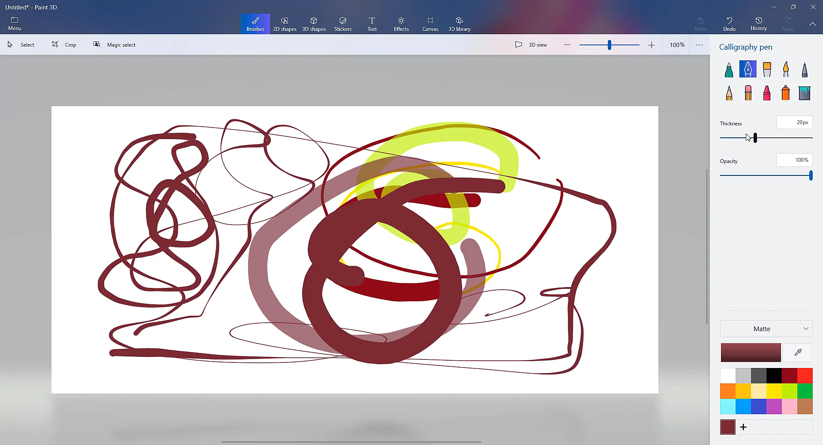Open the Stickers tab
This screenshot has width=823, height=445.
tap(343, 24)
